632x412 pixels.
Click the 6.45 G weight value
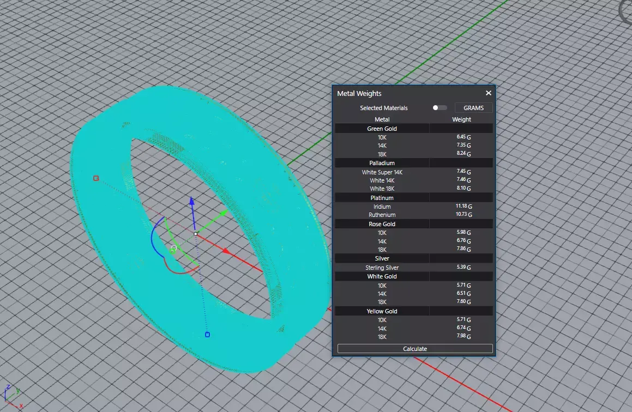[x=464, y=137]
